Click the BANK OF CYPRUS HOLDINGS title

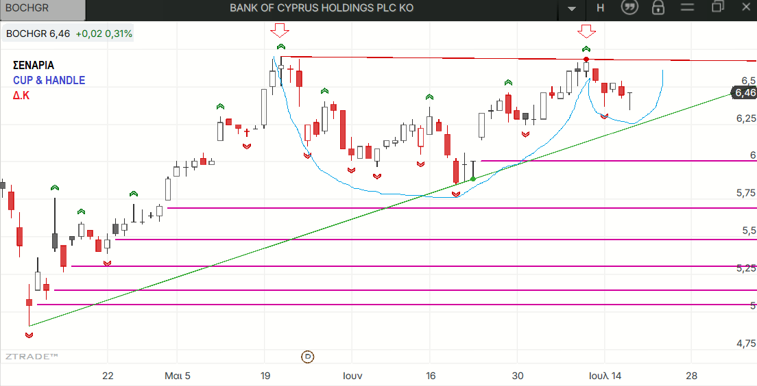point(322,8)
